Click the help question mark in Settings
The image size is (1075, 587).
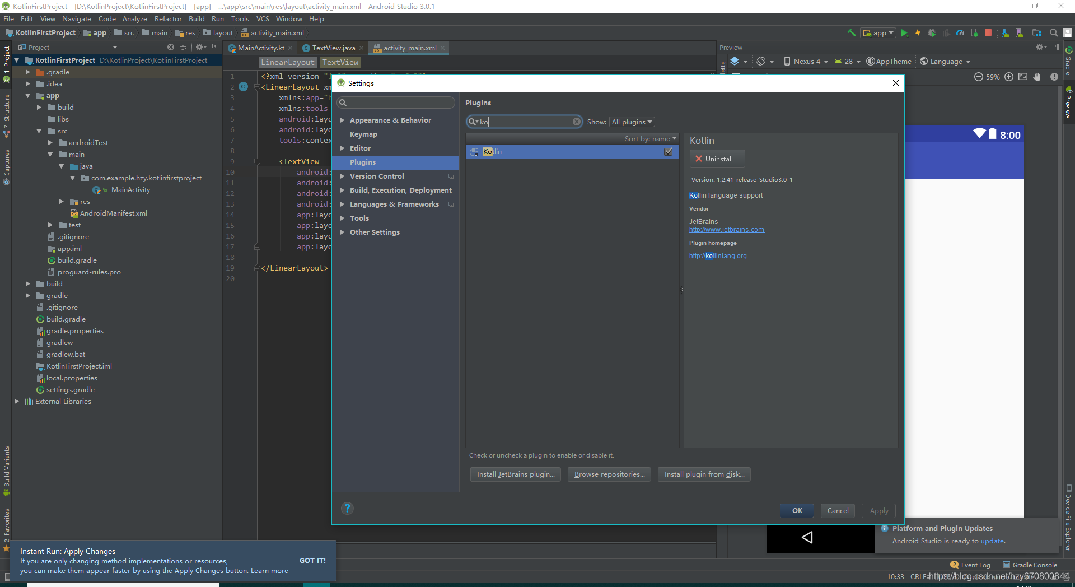coord(347,508)
